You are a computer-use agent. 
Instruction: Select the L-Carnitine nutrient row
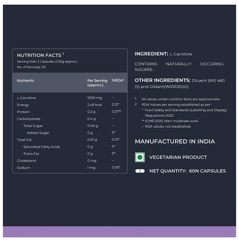(x=70, y=98)
